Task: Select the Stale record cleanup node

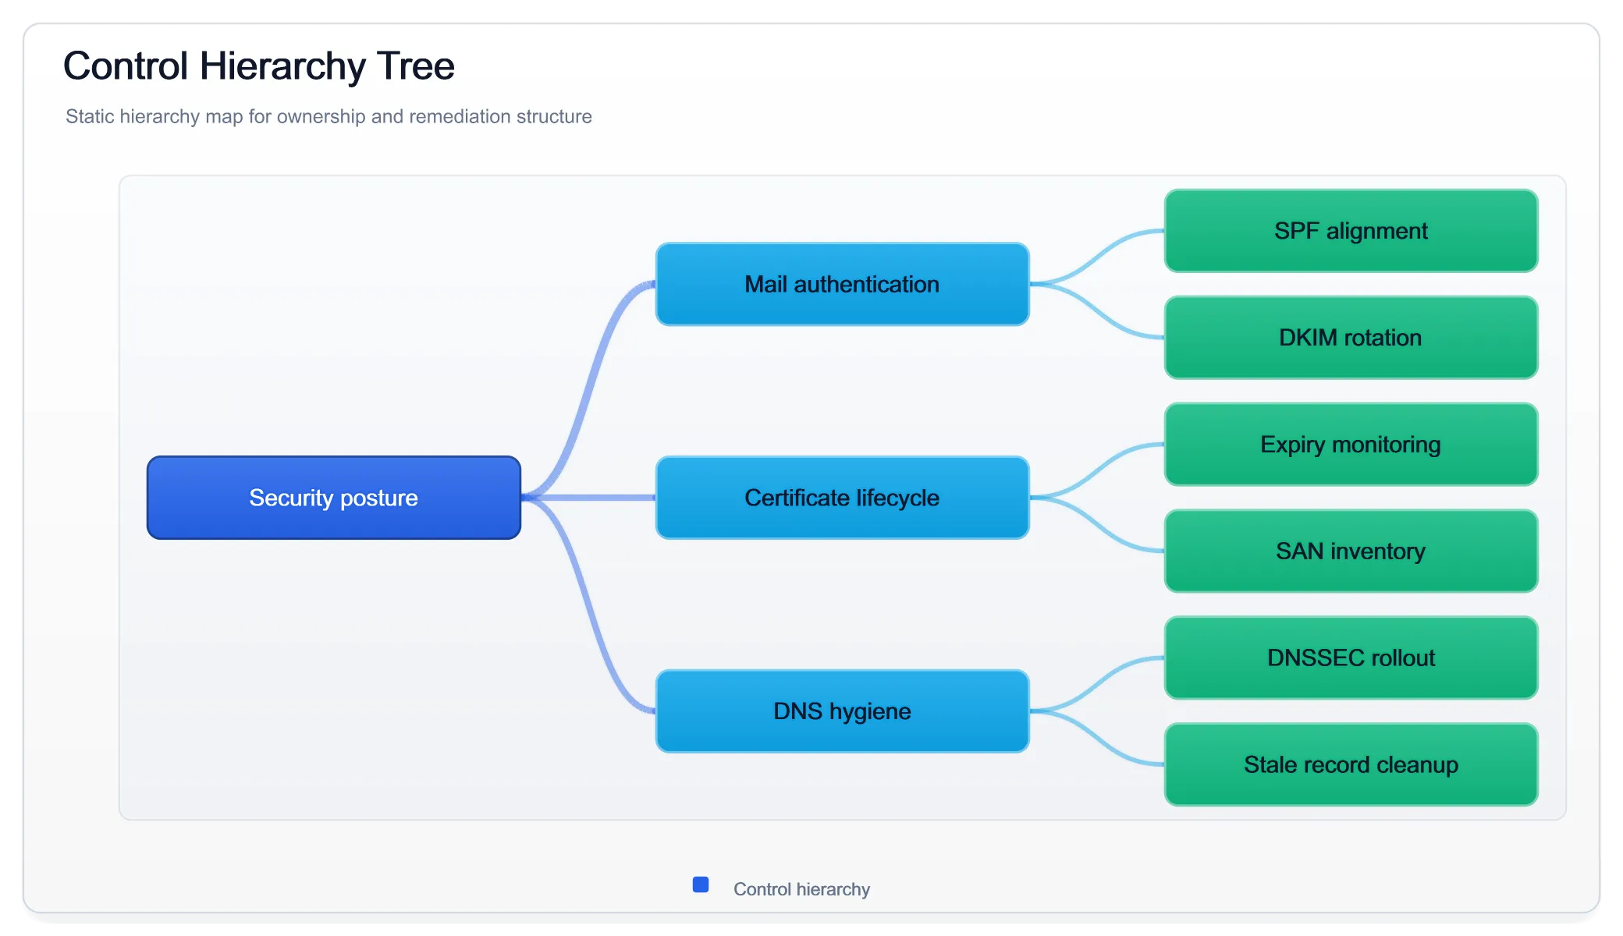Action: (x=1351, y=765)
